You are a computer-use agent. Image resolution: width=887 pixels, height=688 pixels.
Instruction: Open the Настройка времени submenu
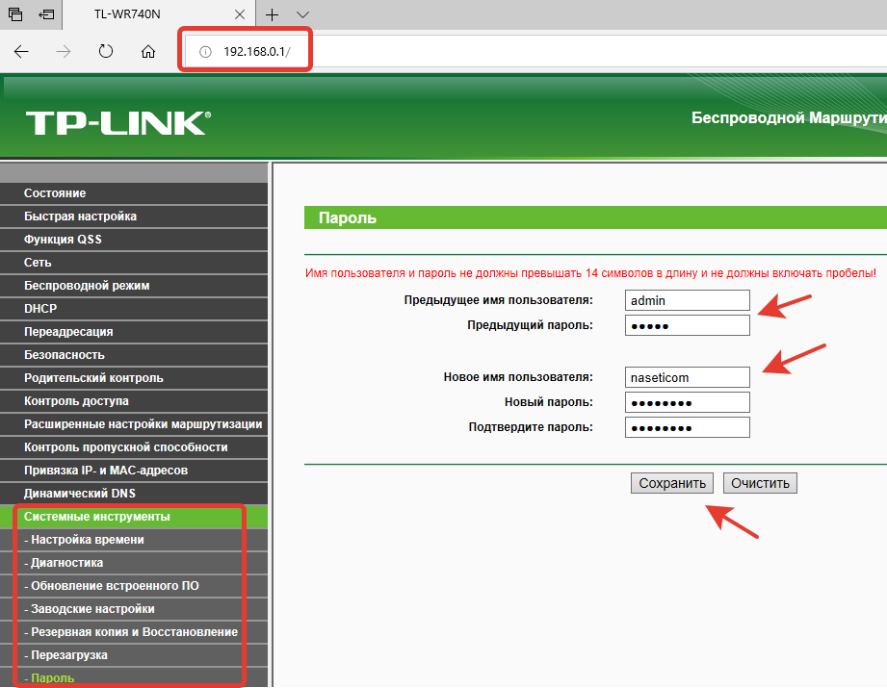click(x=134, y=540)
